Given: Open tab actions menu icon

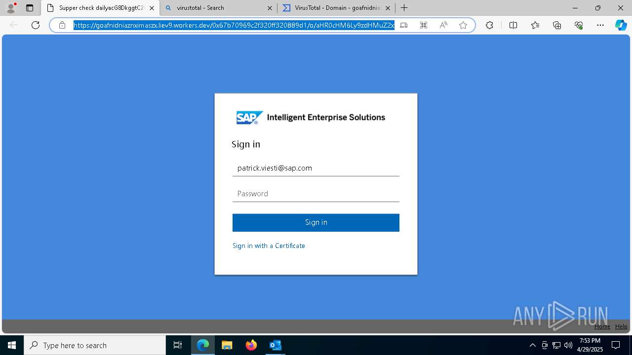Looking at the screenshot, I should pyautogui.click(x=30, y=8).
